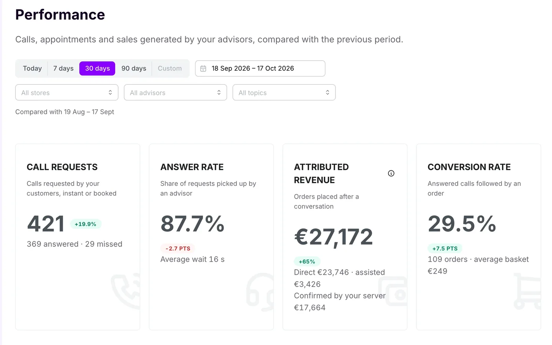
Task: Click the +65% revenue badge
Action: coord(307,261)
